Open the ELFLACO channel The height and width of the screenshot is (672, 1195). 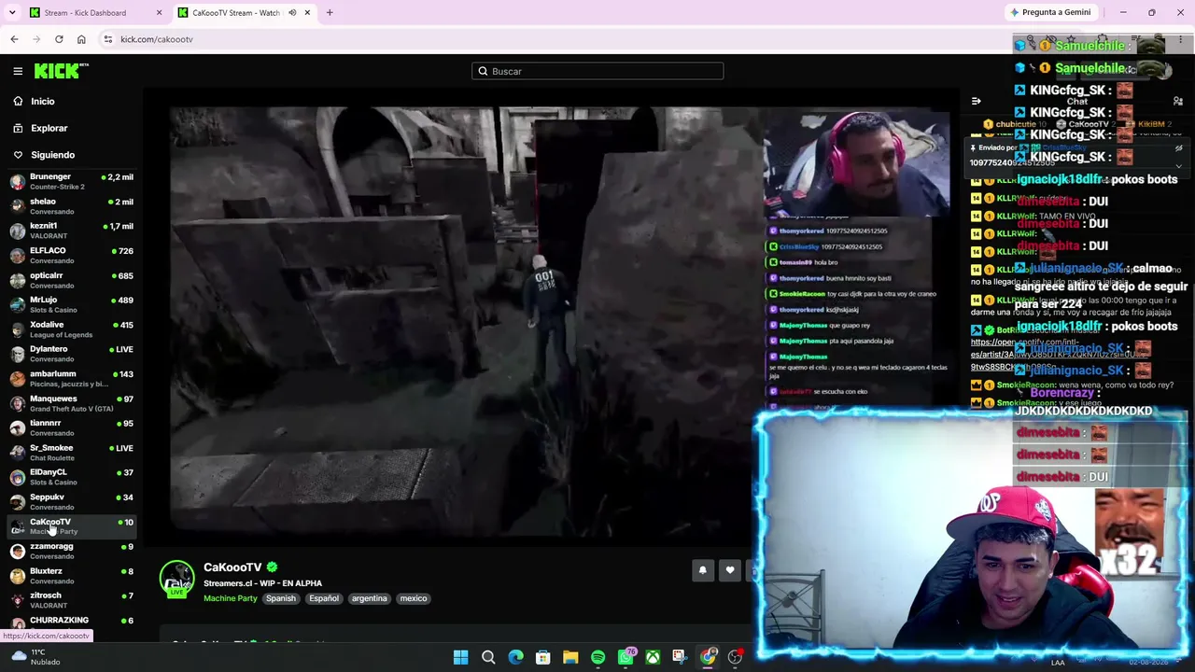click(71, 255)
